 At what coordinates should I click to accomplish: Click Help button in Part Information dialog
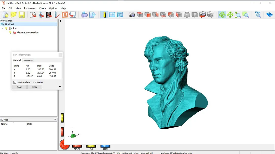point(35,87)
